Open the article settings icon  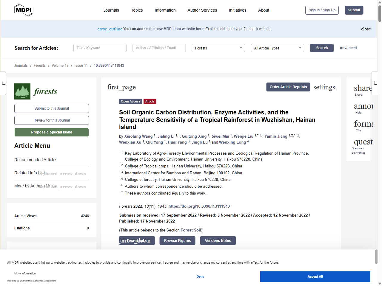(324, 87)
